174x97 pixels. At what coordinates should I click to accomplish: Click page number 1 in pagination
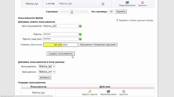72,12
